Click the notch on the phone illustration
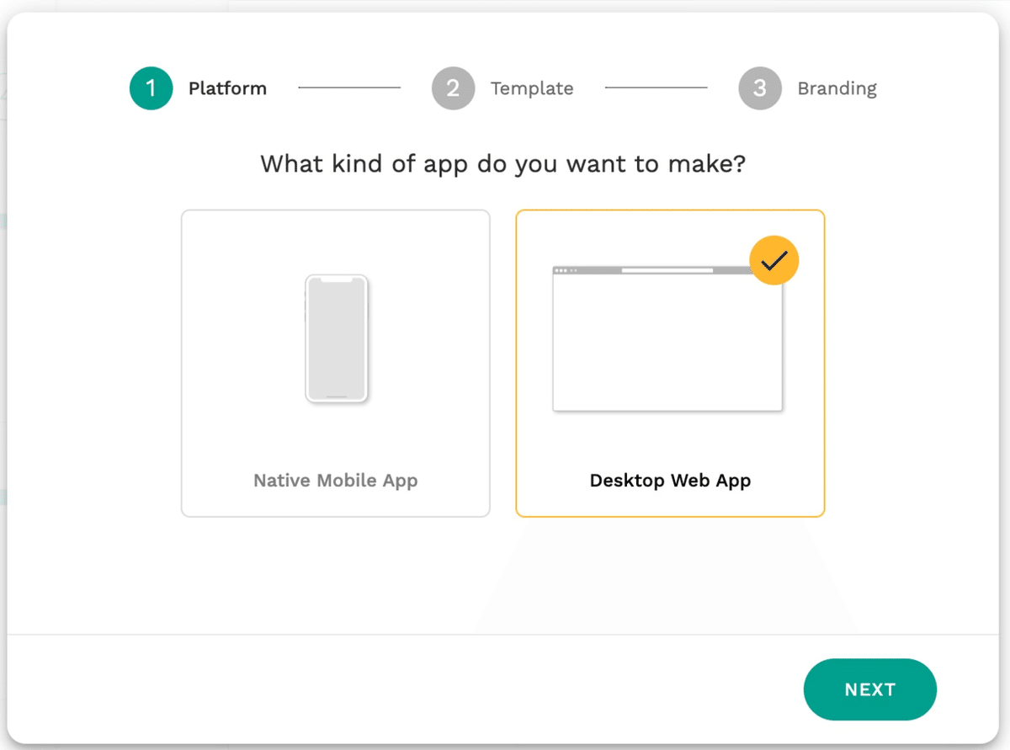Viewport: 1010px width, 750px height. pyautogui.click(x=336, y=280)
